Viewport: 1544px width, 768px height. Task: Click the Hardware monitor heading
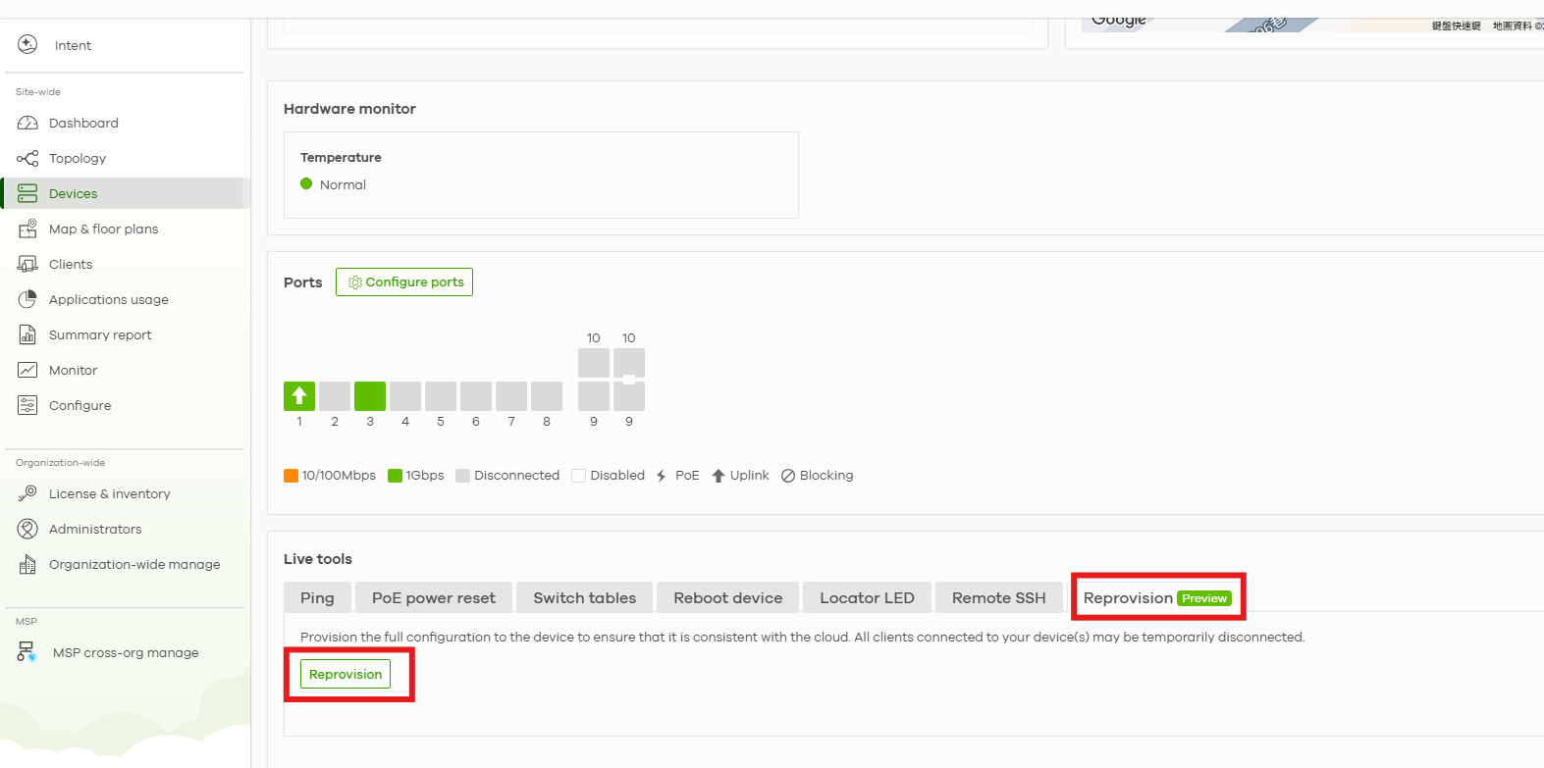point(349,109)
